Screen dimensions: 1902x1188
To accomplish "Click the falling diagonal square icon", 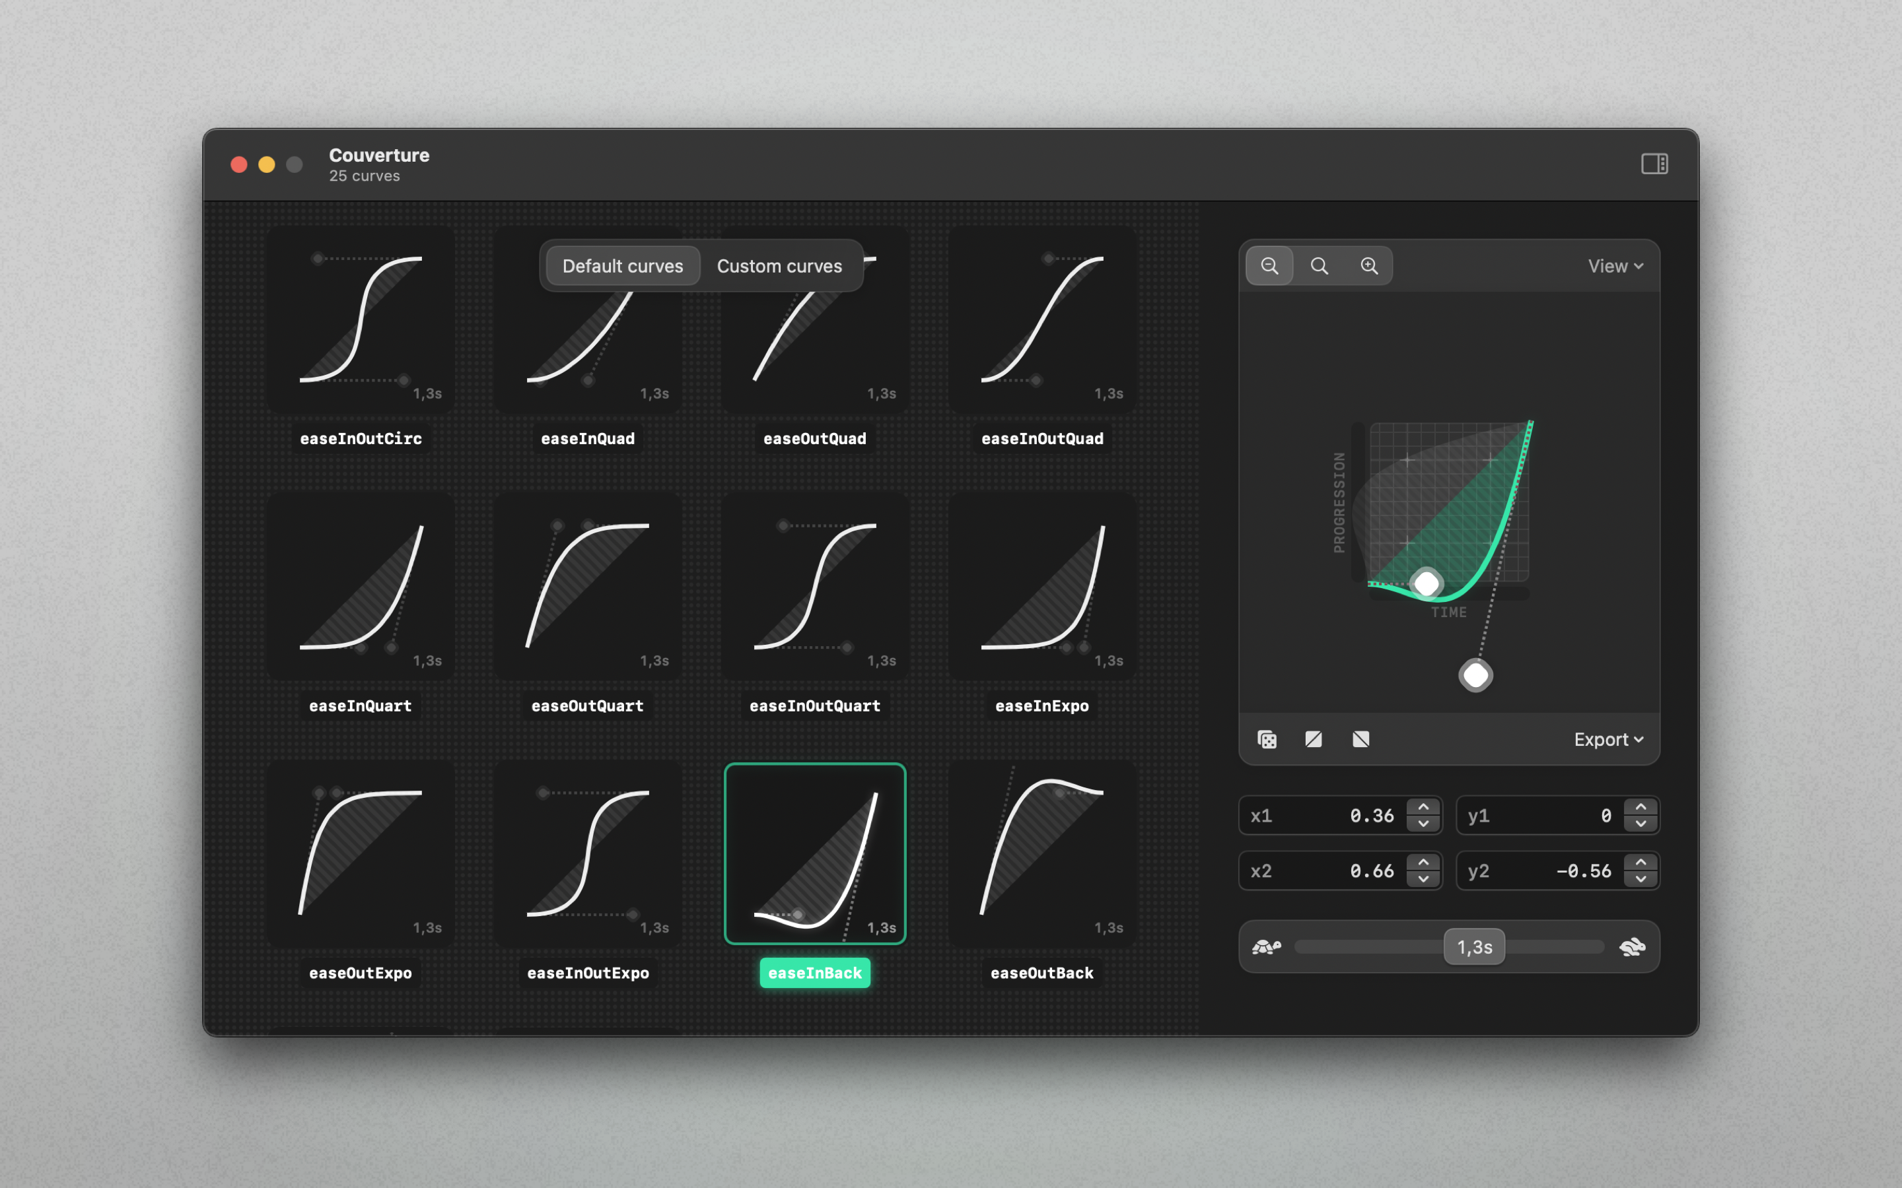I will [x=1360, y=739].
